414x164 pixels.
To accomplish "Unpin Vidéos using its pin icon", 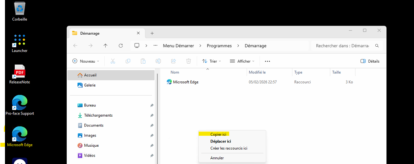I will click(152, 156).
